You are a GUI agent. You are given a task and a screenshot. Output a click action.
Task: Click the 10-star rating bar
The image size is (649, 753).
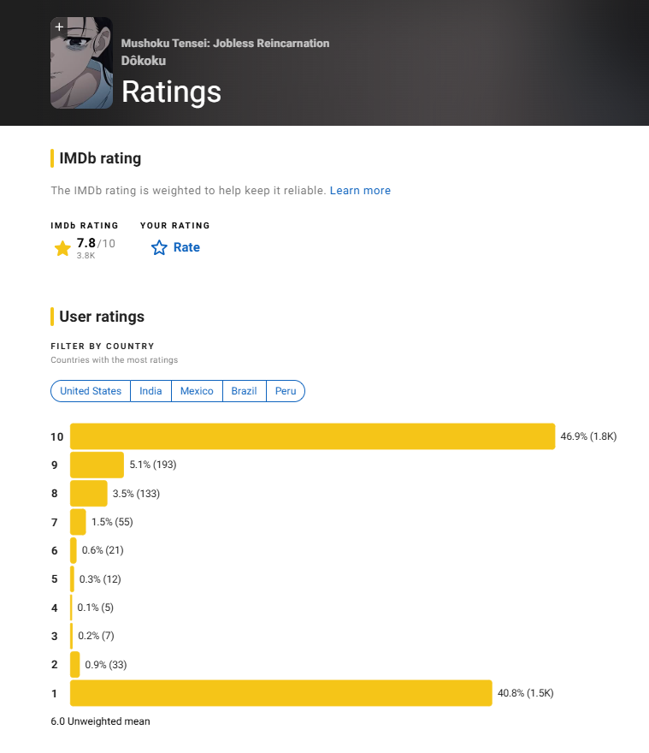(x=312, y=436)
